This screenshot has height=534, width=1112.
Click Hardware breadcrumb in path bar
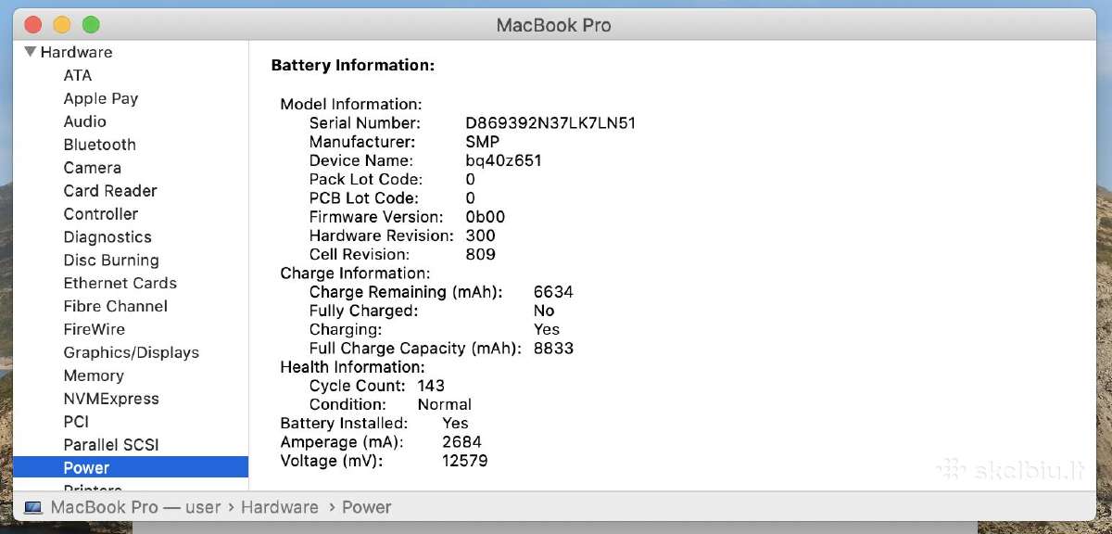point(279,508)
